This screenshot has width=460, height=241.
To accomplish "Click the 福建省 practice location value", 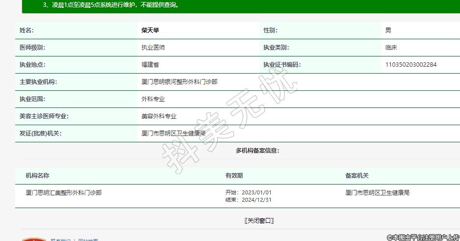I will (x=150, y=65).
